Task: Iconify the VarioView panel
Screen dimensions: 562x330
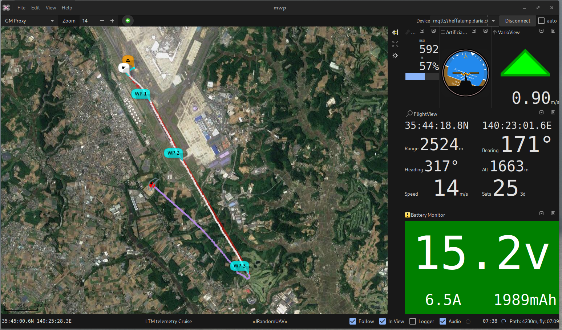Action: [x=541, y=31]
